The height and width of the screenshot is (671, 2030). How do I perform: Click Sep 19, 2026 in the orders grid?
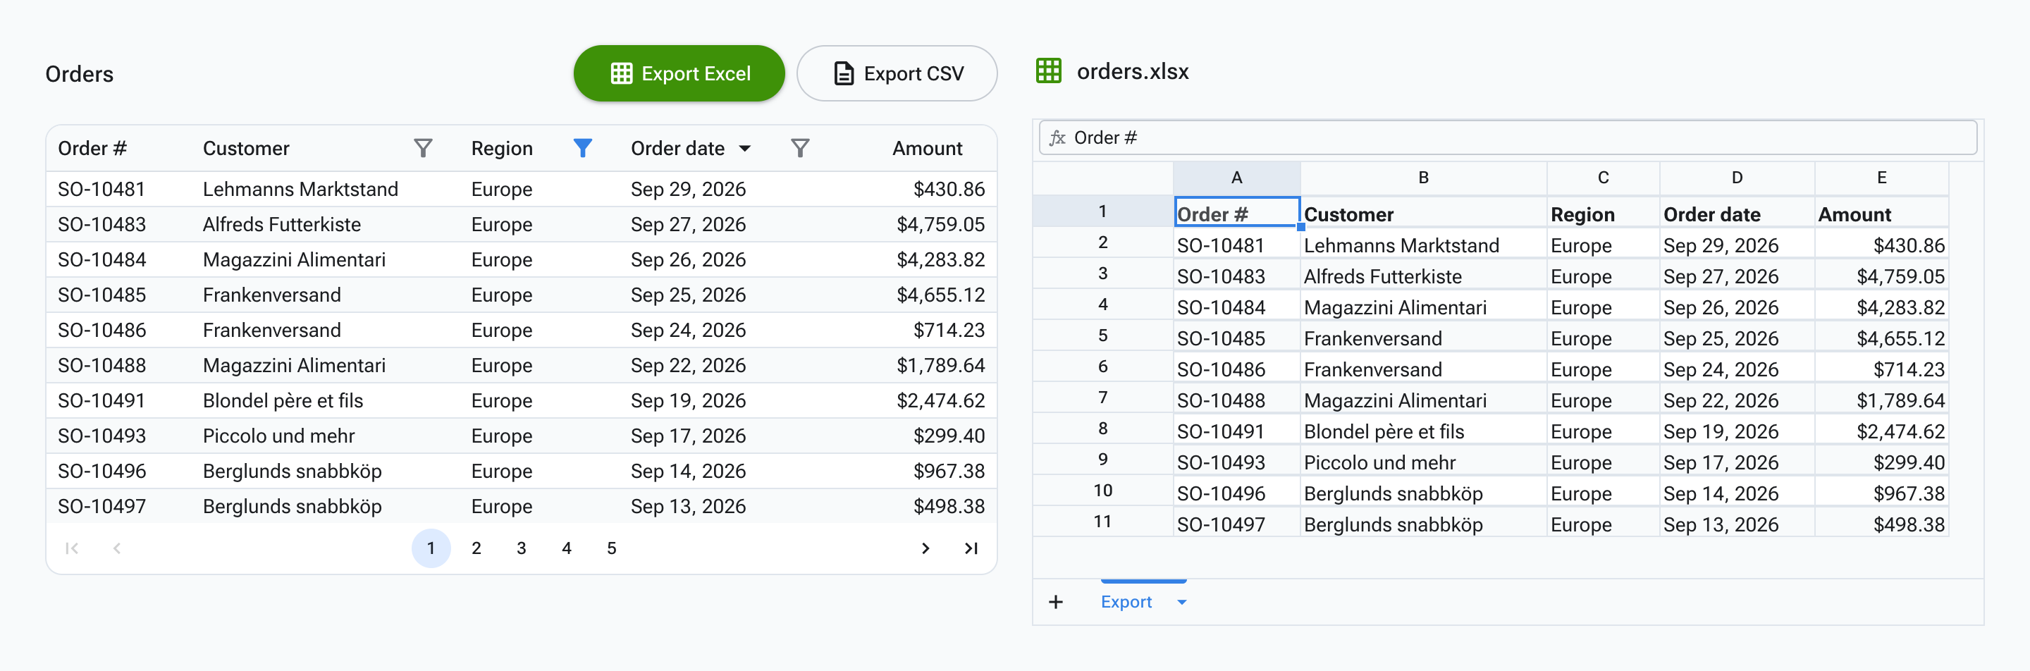(688, 401)
